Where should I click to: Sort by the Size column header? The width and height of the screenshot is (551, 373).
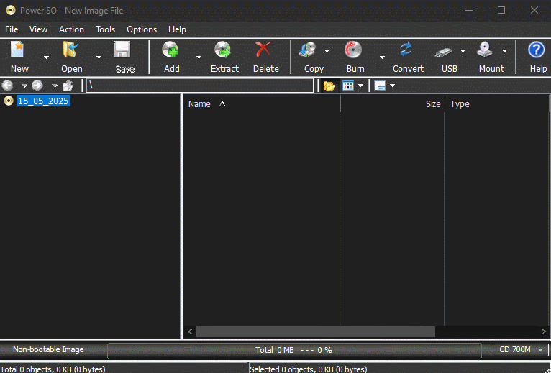point(392,104)
